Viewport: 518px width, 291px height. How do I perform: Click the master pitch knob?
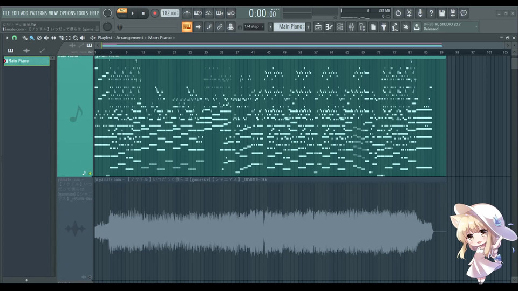(107, 26)
